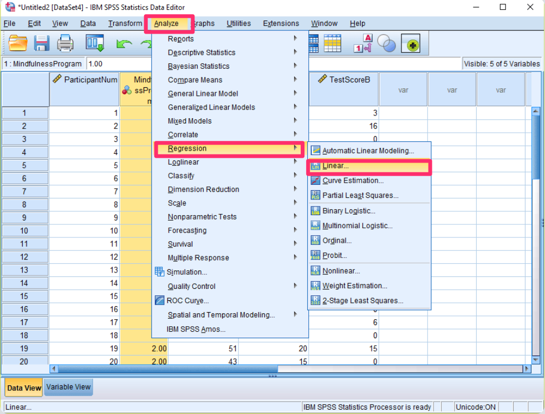
Task: Click the Print toolbar icon
Action: point(65,43)
